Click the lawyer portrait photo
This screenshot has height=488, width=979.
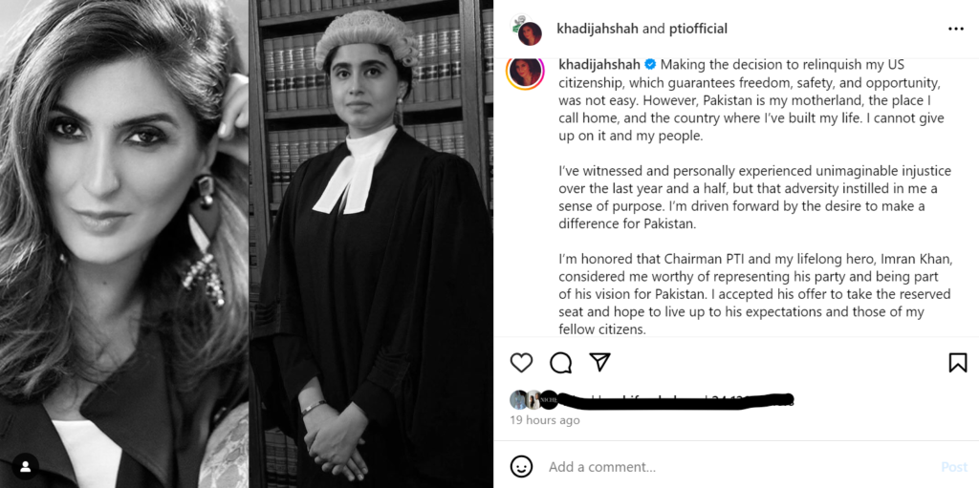(371, 244)
